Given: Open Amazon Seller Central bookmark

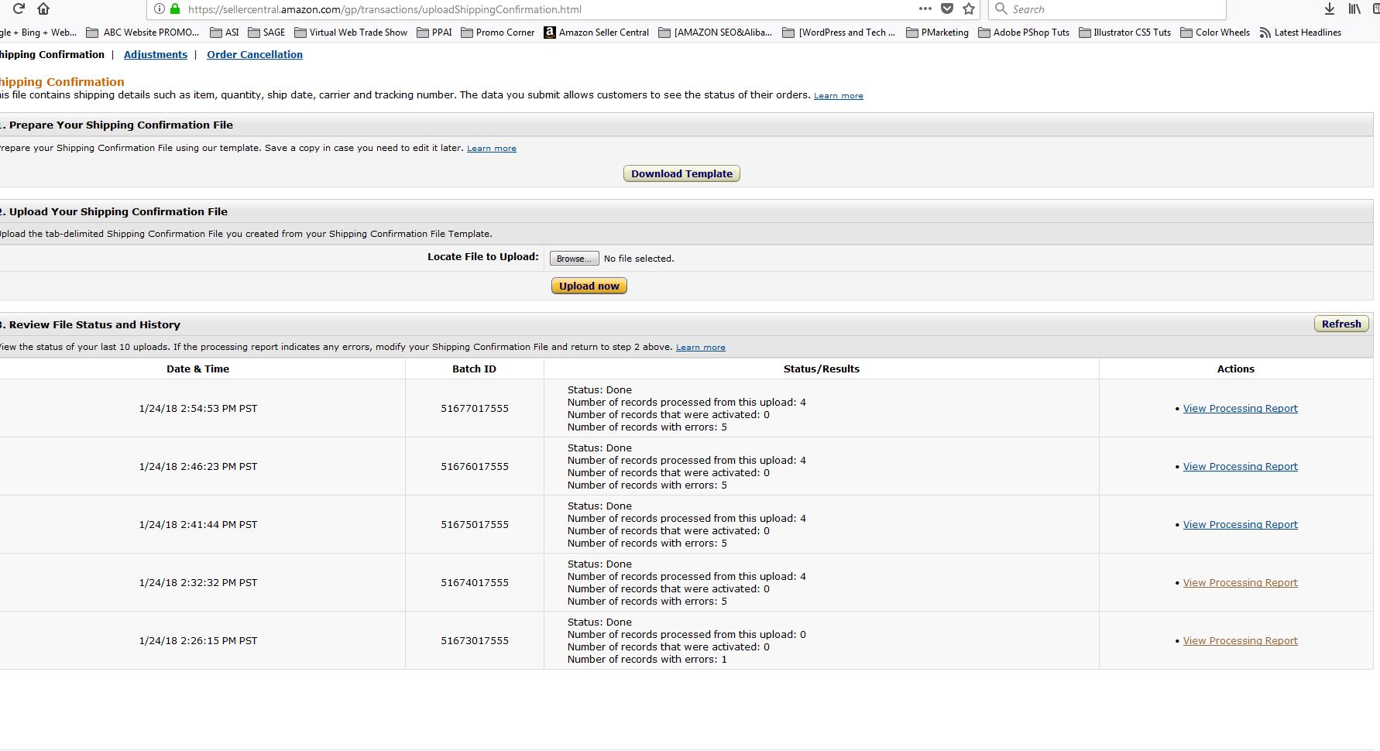Looking at the screenshot, I should tap(596, 33).
